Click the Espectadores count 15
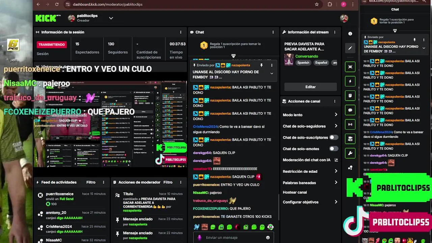 77,44
